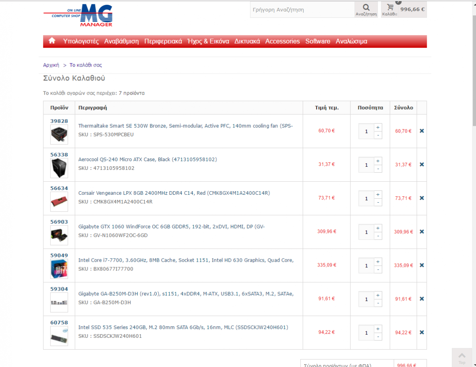Open the Software menu
The height and width of the screenshot is (367, 476).
(318, 41)
